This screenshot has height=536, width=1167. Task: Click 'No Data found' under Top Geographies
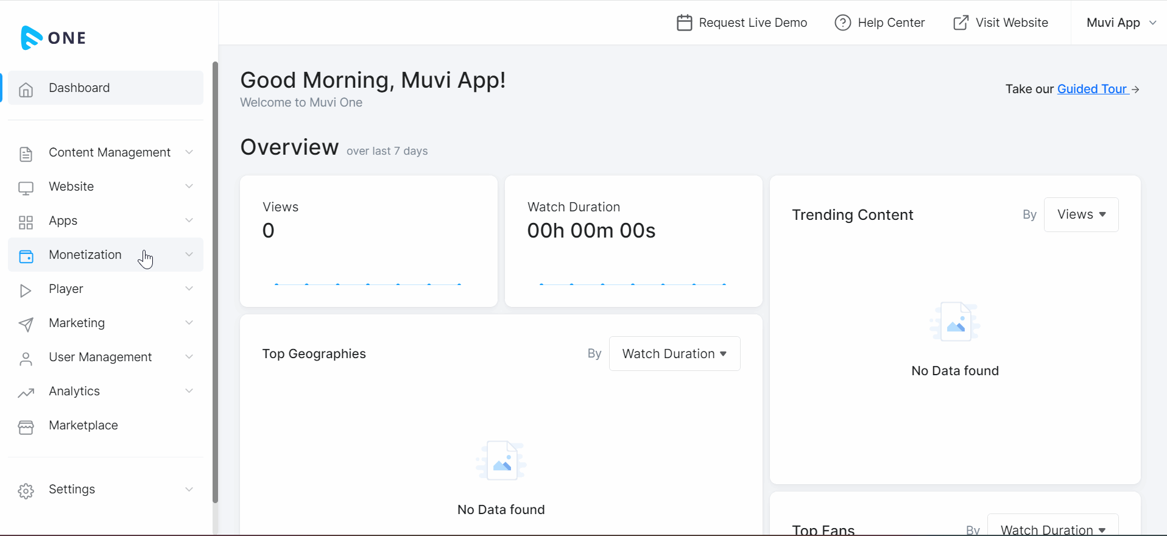(501, 510)
